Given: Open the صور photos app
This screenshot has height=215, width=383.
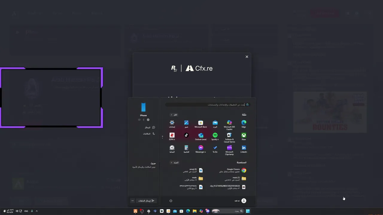Looking at the screenshot, I should coord(186,124).
